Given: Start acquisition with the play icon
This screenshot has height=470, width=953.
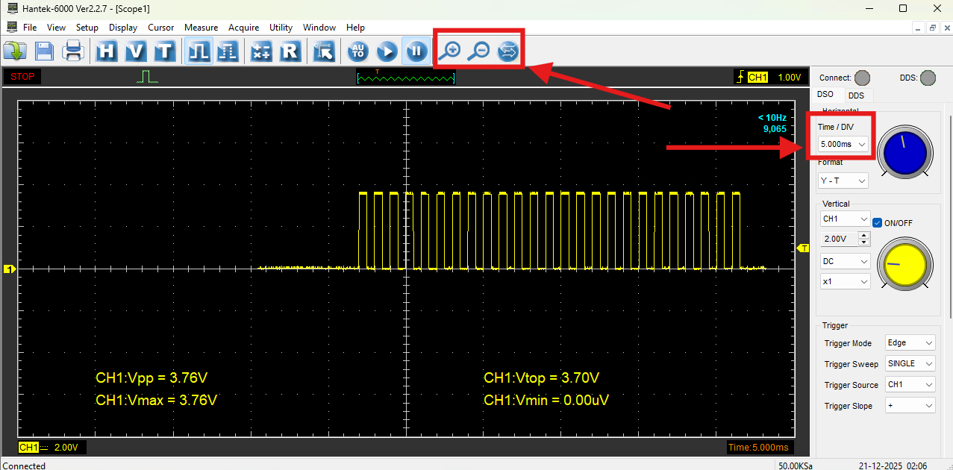Looking at the screenshot, I should point(387,51).
